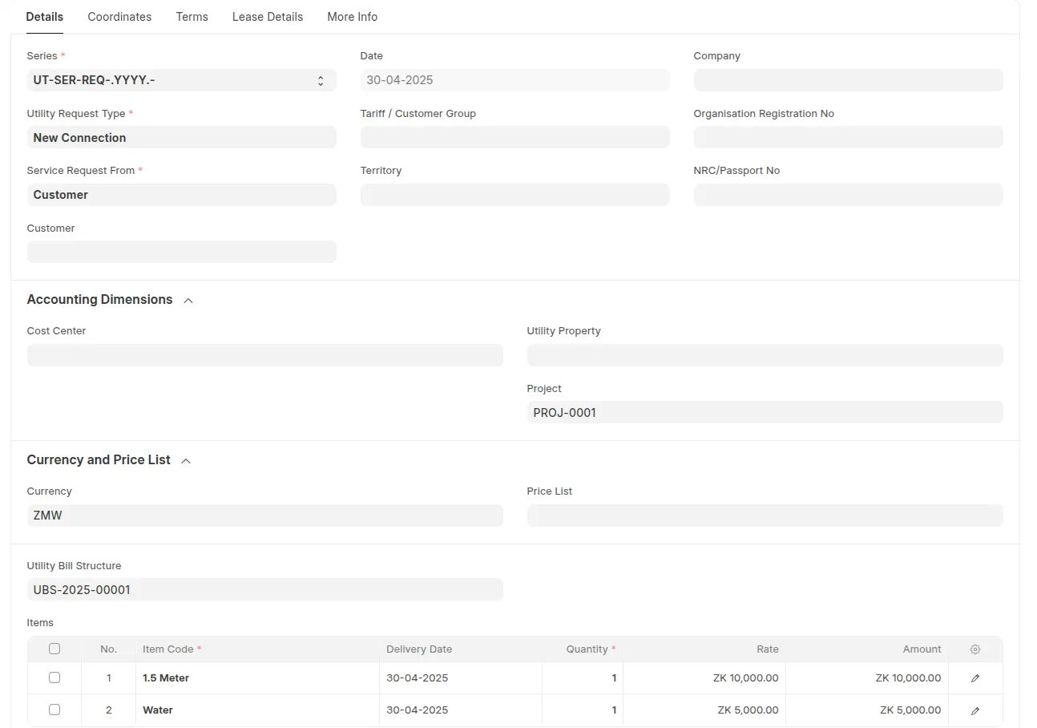Edit the 1.5 Meter row with pencil icon
This screenshot has height=728, width=1037.
click(975, 678)
